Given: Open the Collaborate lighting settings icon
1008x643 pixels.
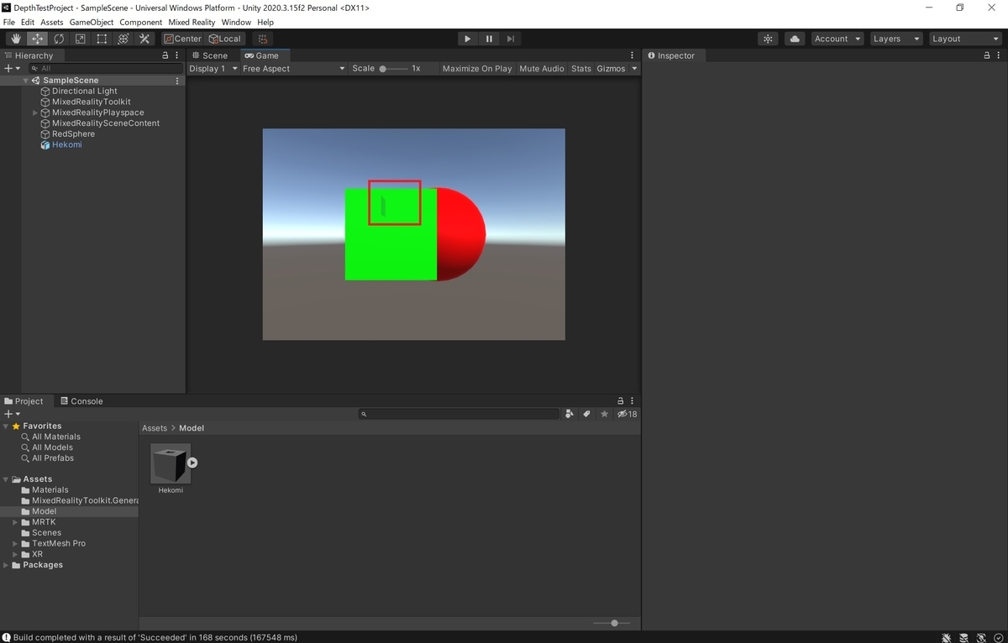Looking at the screenshot, I should [x=768, y=39].
